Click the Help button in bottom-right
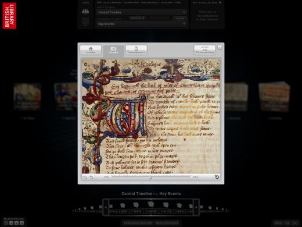This screenshot has width=302, height=227. coord(278,223)
